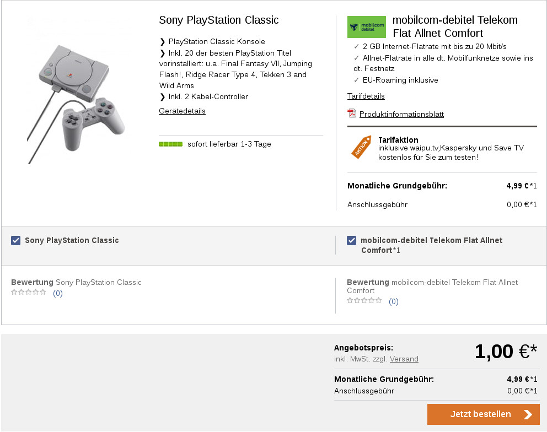Click the Telekom Flat Allnet Comfort heading
This screenshot has width=547, height=432.
(455, 26)
